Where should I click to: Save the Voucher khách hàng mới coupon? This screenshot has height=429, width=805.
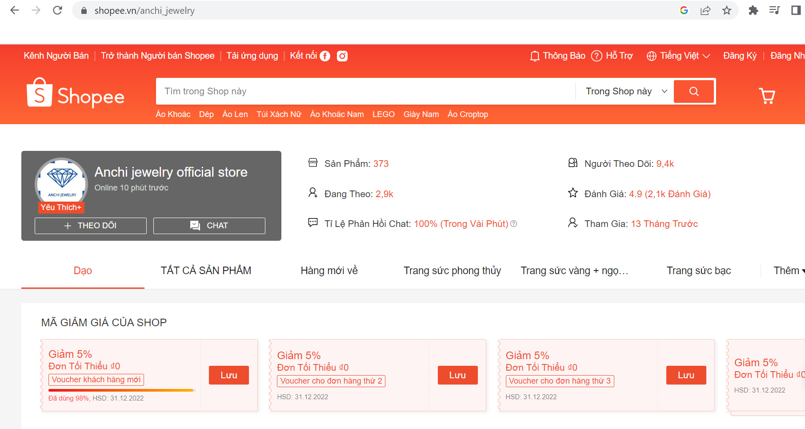pos(228,375)
